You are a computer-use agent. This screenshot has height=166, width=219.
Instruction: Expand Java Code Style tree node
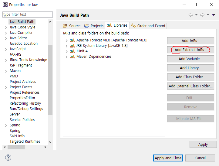tap(6, 28)
